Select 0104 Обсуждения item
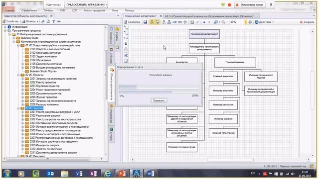The height and width of the screenshot is (179, 319). [x=40, y=60]
